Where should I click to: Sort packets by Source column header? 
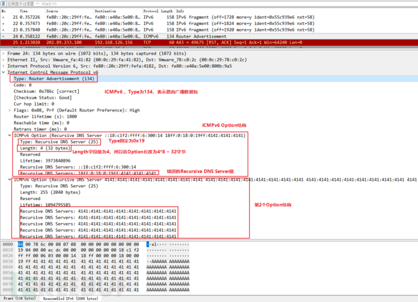[x=52, y=11]
